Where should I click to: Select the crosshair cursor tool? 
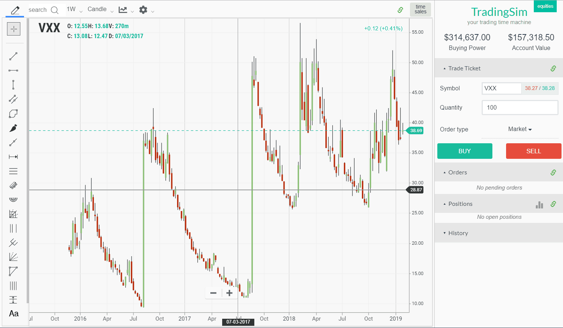pyautogui.click(x=14, y=29)
